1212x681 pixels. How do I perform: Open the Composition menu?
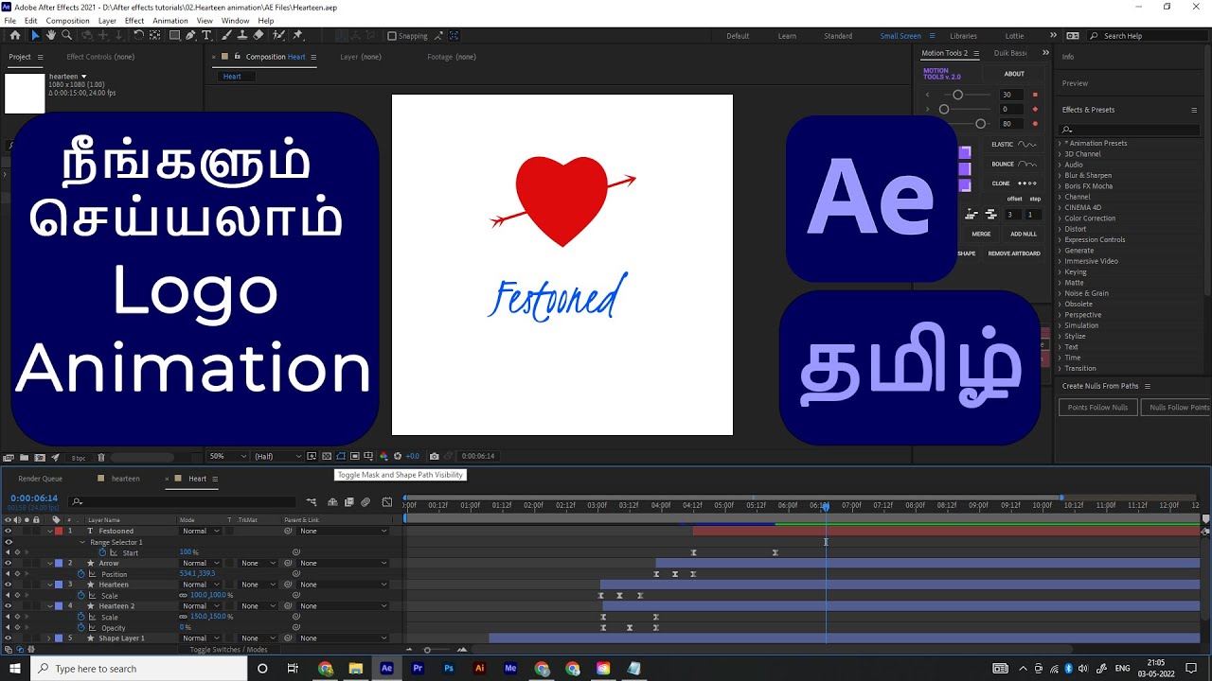coord(68,21)
